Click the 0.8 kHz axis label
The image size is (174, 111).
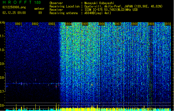tap(2, 78)
